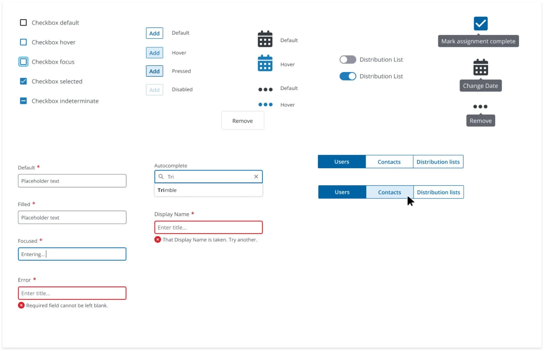Open Distribution lists tab in top tab group
Viewport: 544px width, 351px height.
pyautogui.click(x=438, y=162)
